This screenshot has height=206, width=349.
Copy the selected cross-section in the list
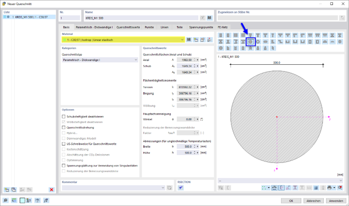[x=14, y=189]
